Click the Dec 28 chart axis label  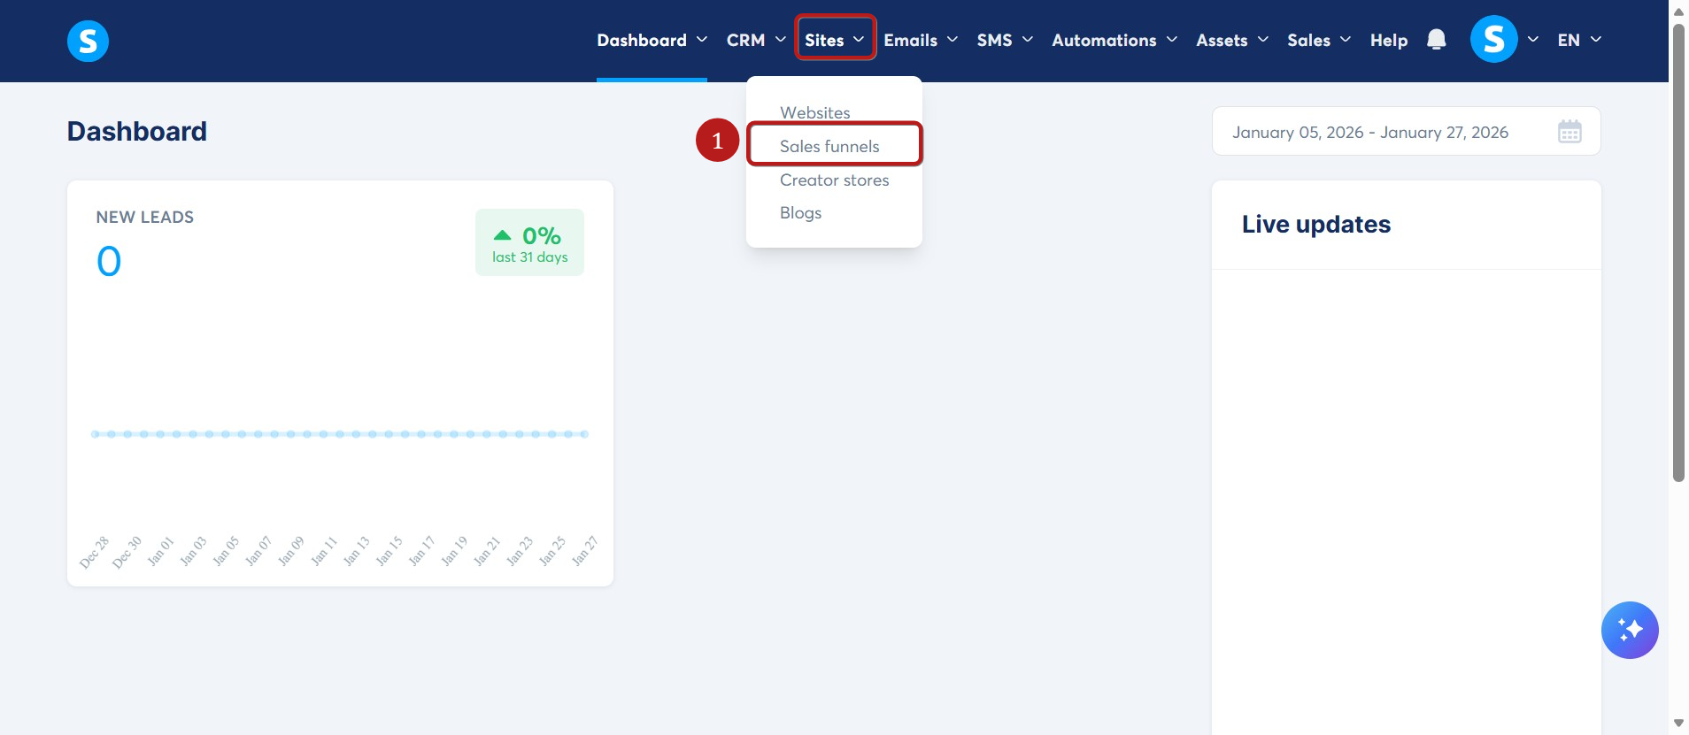pyautogui.click(x=93, y=553)
